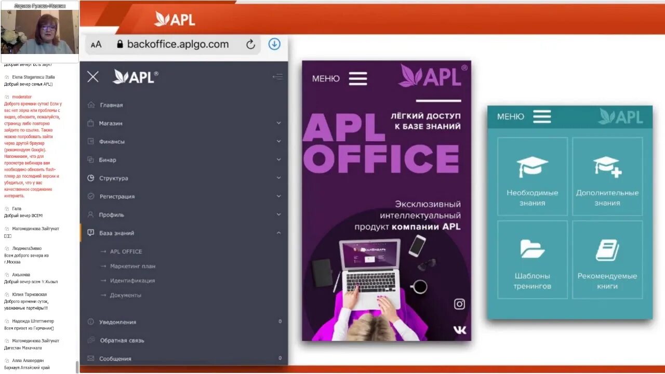Expand the Профиль submenu chevron
Image resolution: width=665 pixels, height=374 pixels.
[x=278, y=215]
